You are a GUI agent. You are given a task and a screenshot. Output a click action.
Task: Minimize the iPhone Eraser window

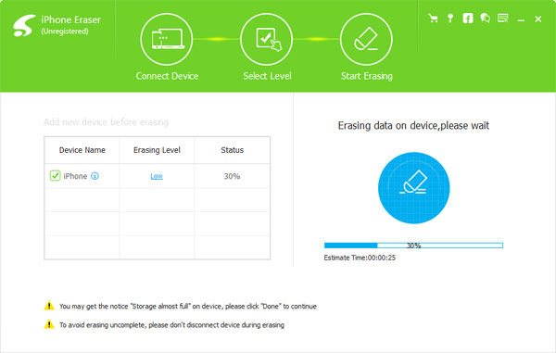coord(521,19)
